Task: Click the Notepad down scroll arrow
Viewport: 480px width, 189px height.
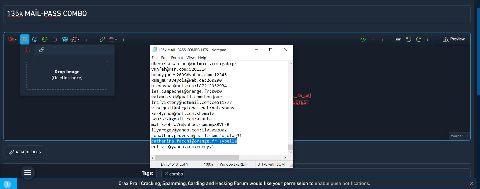Action: pyautogui.click(x=290, y=152)
